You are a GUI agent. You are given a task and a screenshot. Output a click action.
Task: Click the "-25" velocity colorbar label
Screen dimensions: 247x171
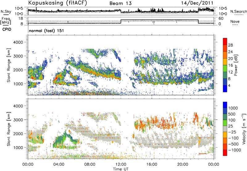(x=232, y=132)
